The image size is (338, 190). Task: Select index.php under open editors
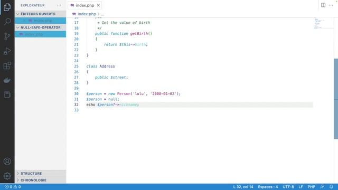41,21
